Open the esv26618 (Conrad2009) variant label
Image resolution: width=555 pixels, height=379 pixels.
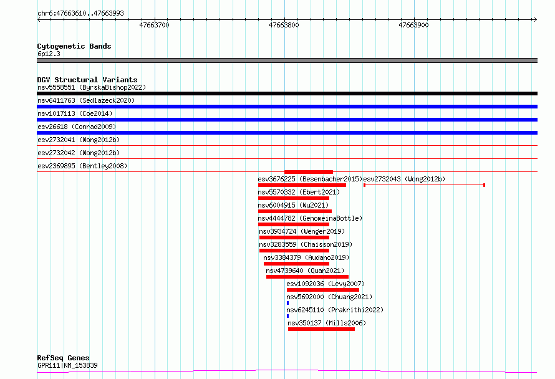click(82, 127)
